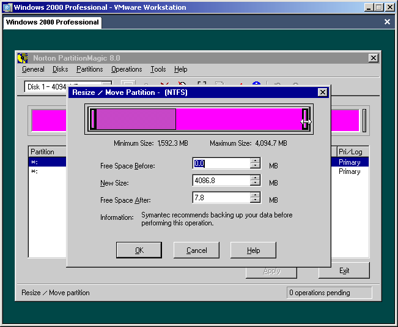The image size is (398, 327).
Task: Click the used-space portion of partition bar
Action: click(x=136, y=119)
